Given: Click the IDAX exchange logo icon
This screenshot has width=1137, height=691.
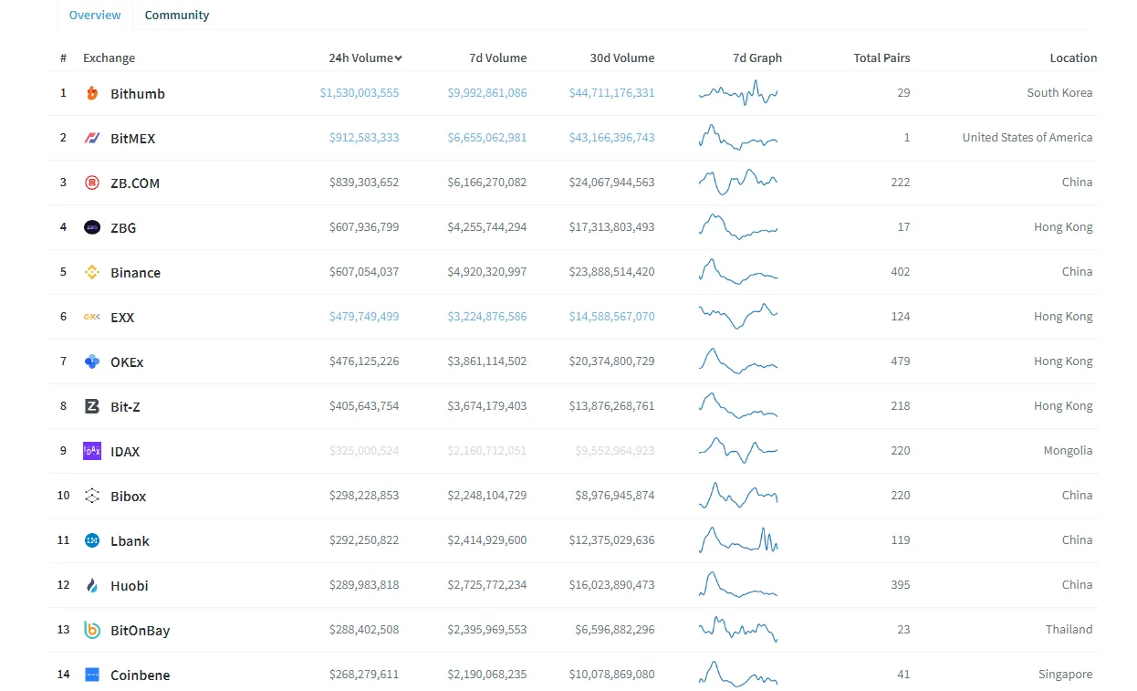Looking at the screenshot, I should [92, 451].
